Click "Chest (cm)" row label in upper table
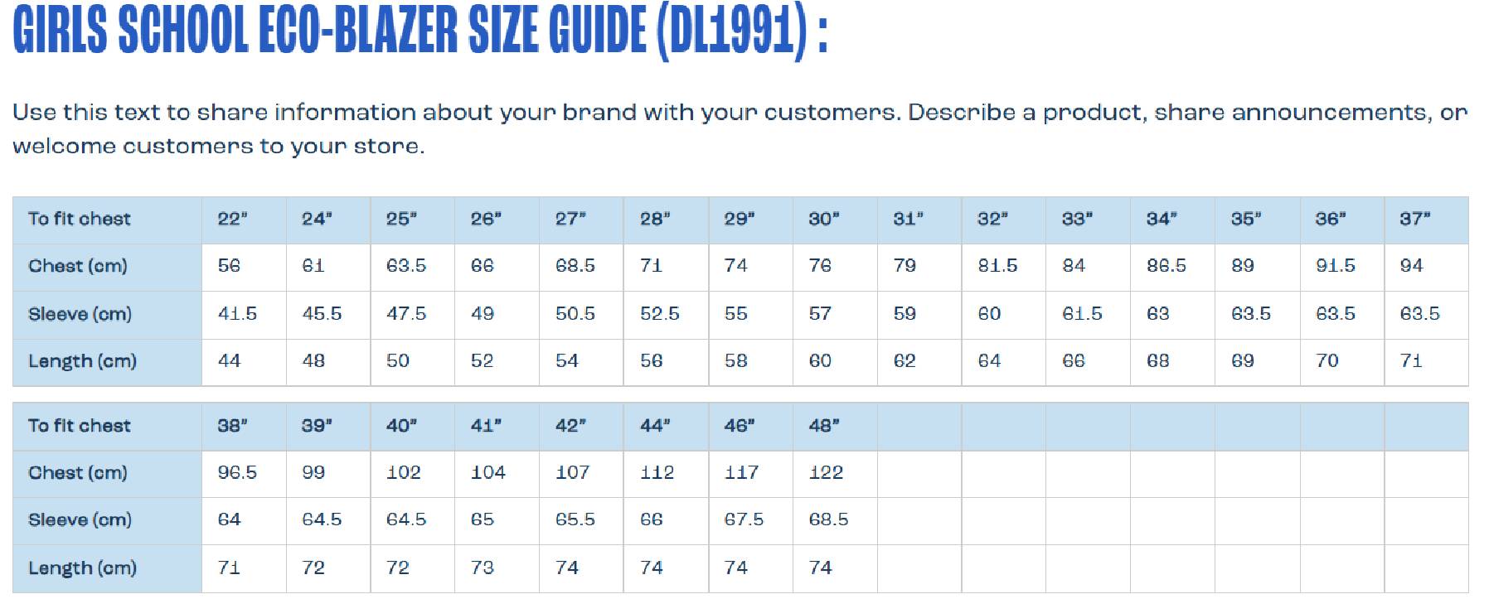 click(x=78, y=266)
